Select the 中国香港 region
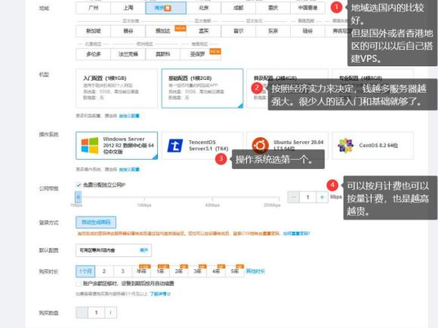The image size is (438, 328). (307, 8)
